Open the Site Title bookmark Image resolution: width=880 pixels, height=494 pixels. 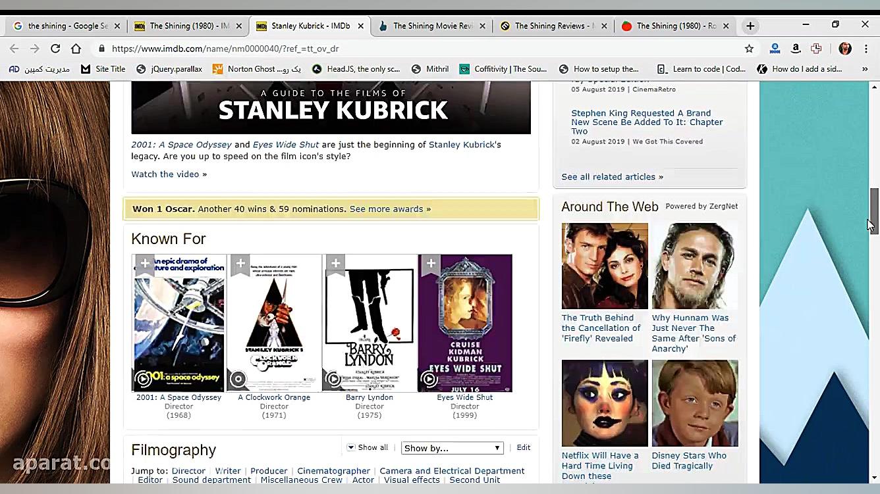(103, 69)
